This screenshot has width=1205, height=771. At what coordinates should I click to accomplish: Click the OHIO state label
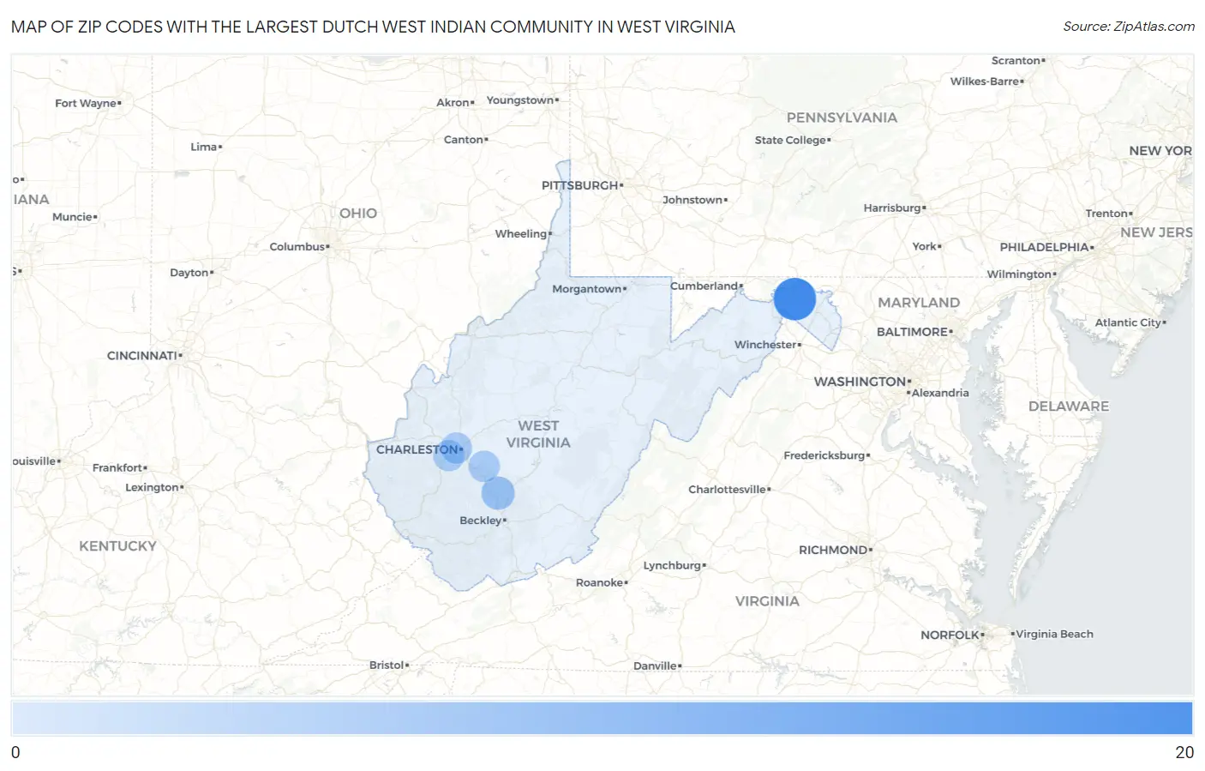pyautogui.click(x=358, y=214)
